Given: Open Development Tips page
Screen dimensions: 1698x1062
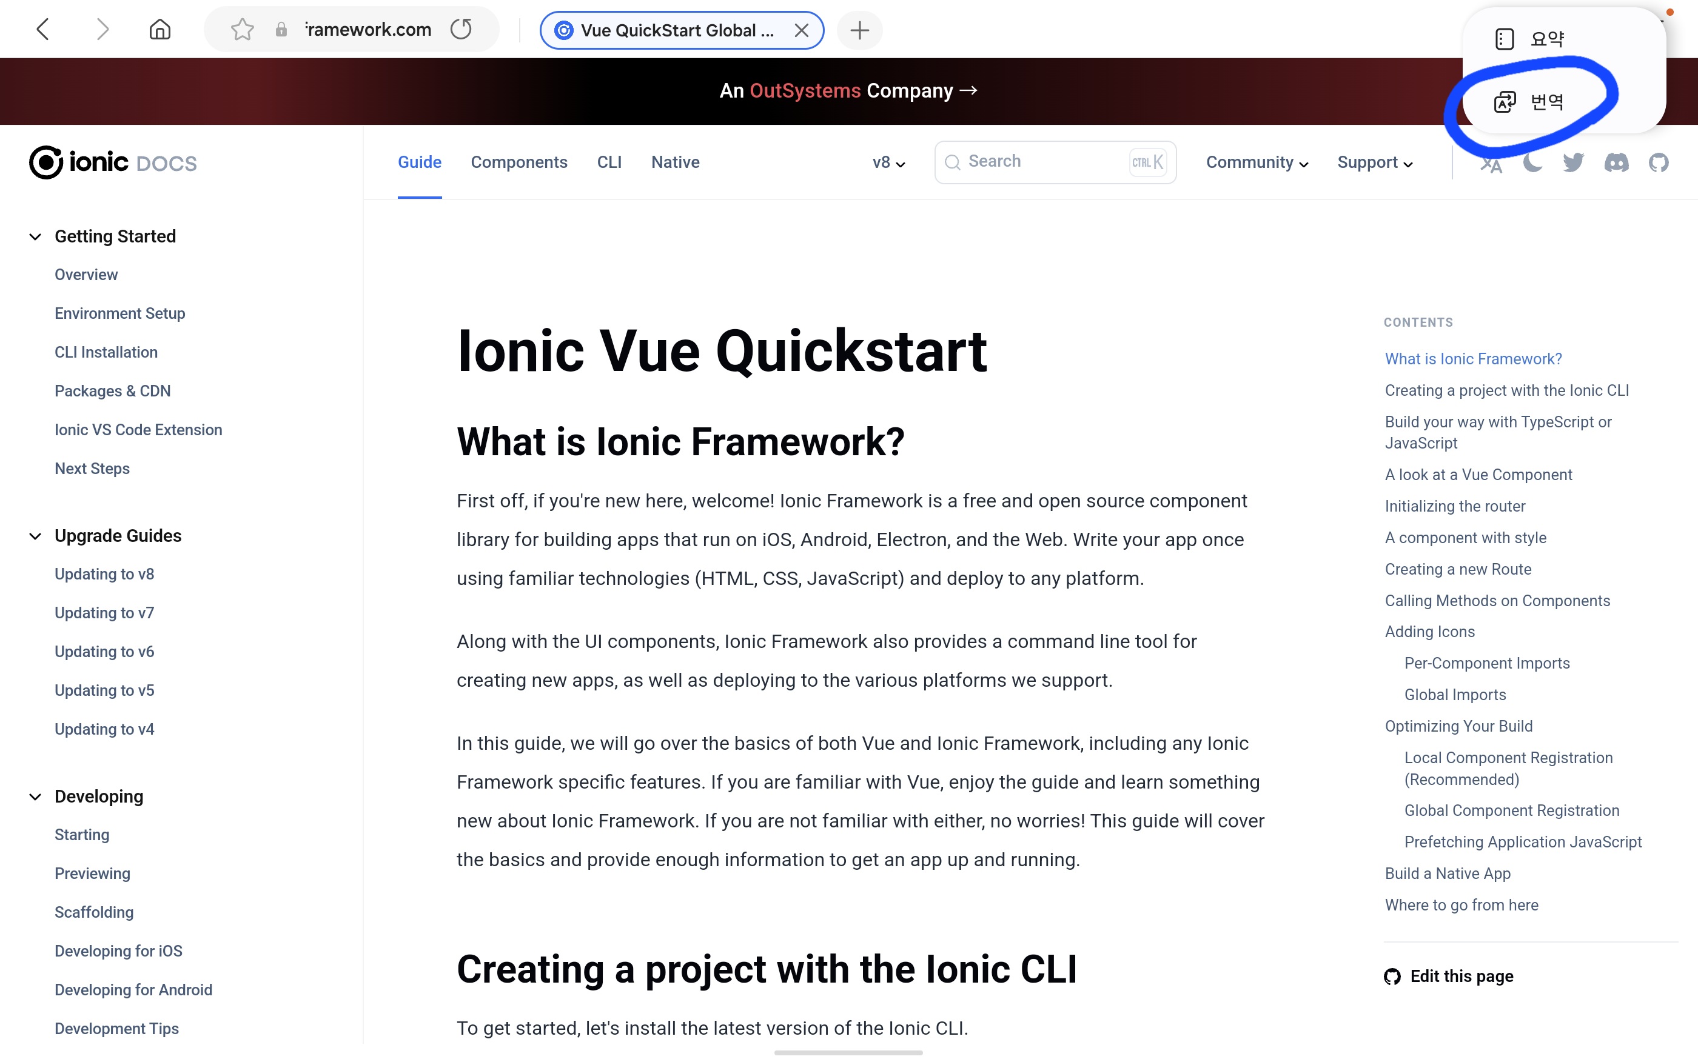Looking at the screenshot, I should pyautogui.click(x=116, y=1029).
